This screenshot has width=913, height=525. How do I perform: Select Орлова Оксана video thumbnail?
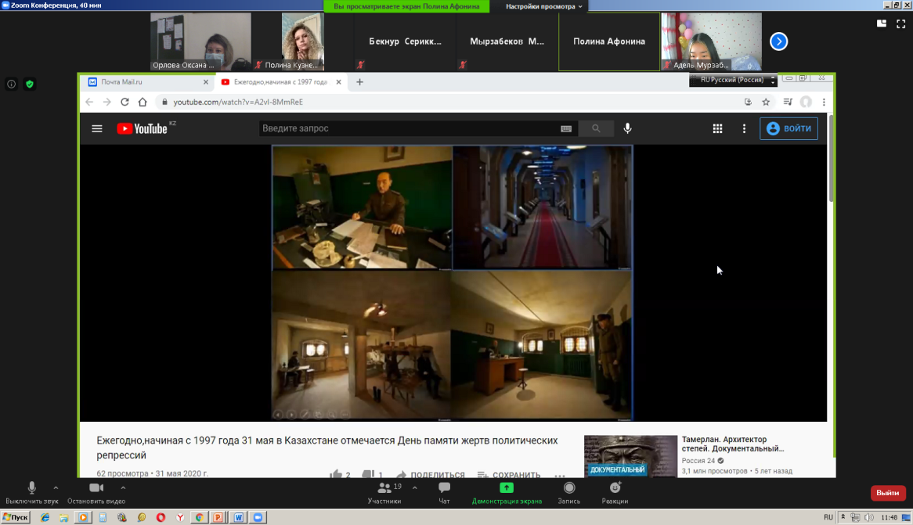201,41
